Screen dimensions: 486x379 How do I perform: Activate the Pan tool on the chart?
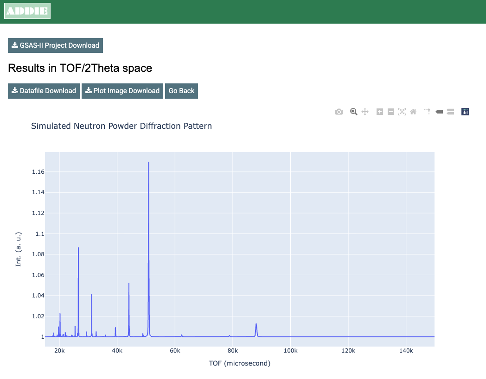click(365, 112)
